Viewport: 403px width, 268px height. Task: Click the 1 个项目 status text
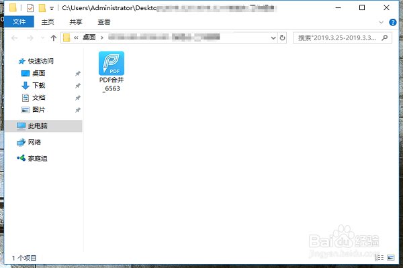(x=24, y=258)
